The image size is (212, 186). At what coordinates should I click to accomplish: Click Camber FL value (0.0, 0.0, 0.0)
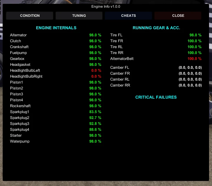point(190,68)
